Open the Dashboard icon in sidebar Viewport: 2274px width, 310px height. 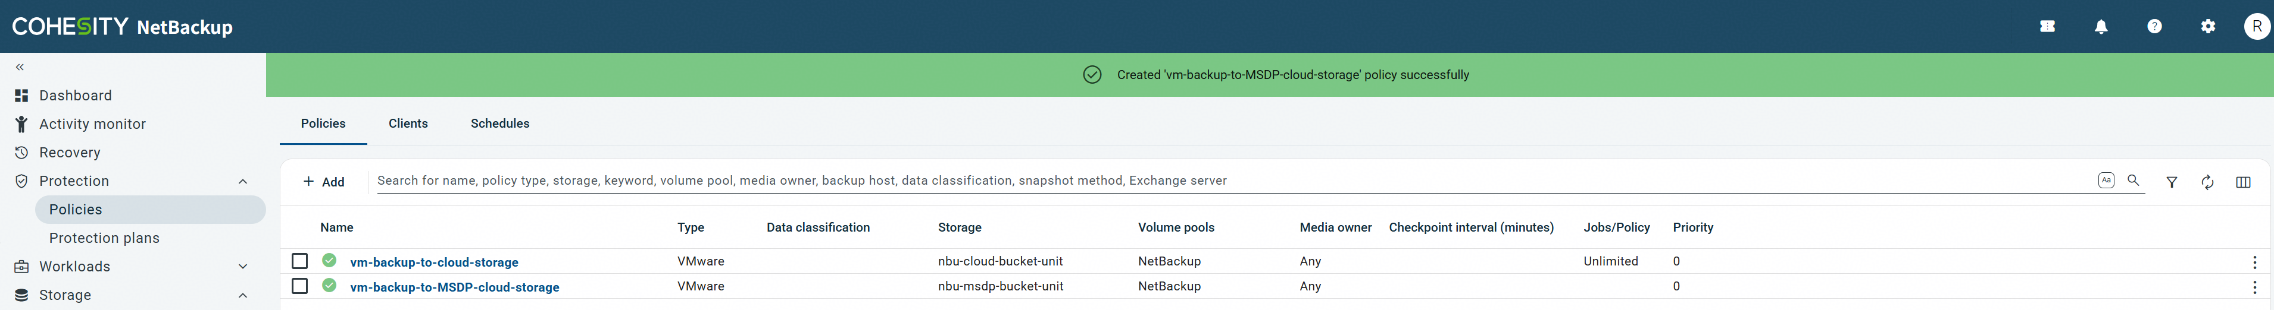[x=21, y=95]
